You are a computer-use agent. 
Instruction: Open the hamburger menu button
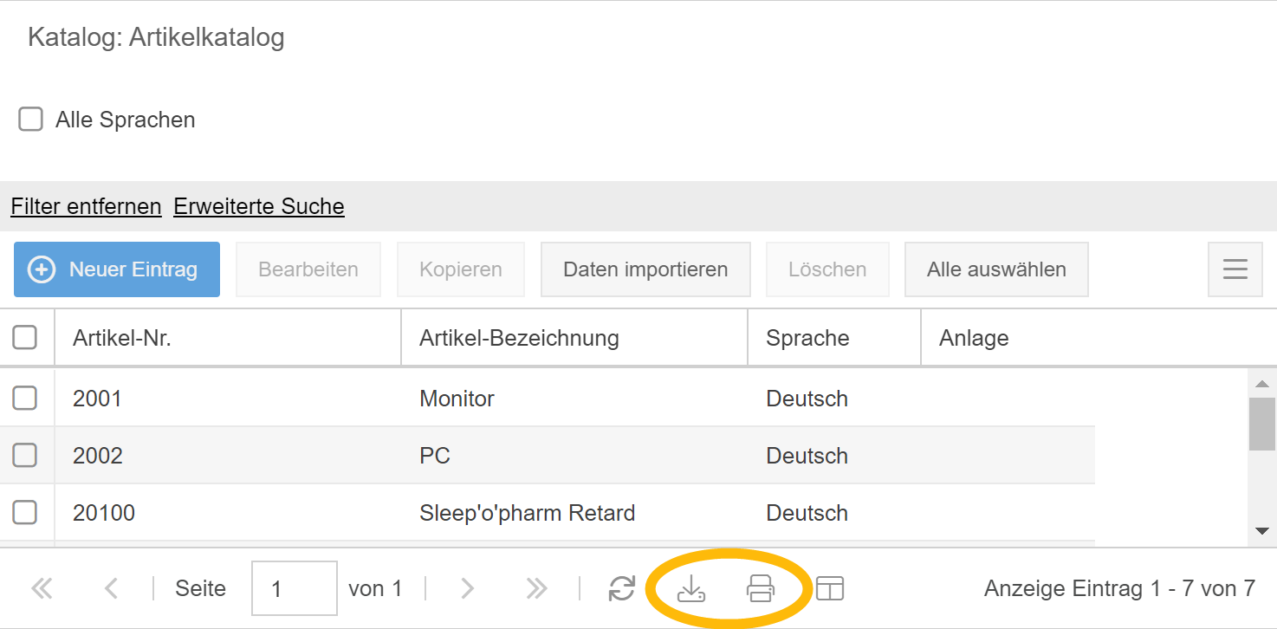1235,269
